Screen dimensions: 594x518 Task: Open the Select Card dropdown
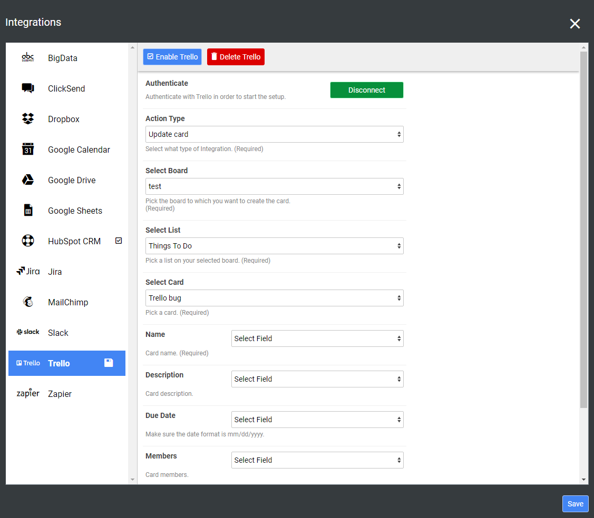click(x=274, y=298)
